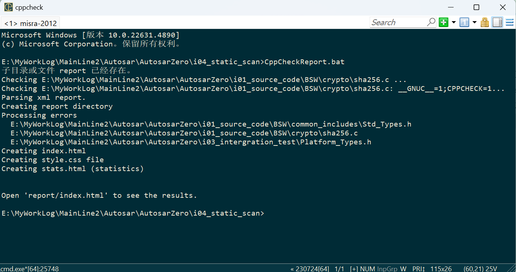Click the PRI priority status item
This screenshot has width=516, height=272.
tap(419, 269)
